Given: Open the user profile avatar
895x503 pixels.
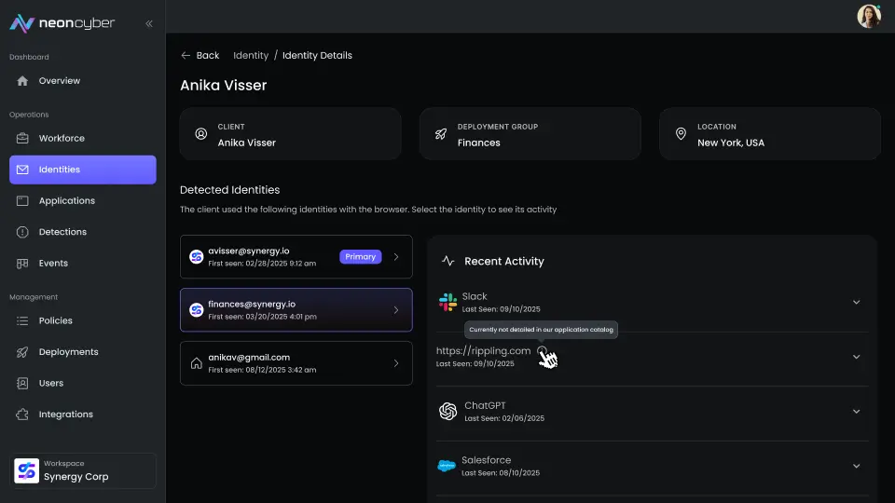Looking at the screenshot, I should [868, 16].
